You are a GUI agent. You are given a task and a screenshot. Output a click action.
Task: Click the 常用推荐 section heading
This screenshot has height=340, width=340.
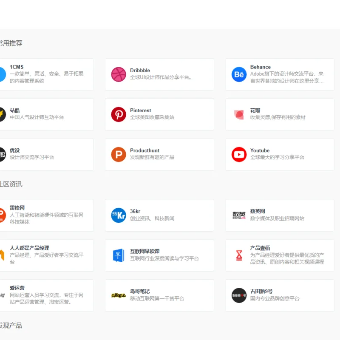[x=11, y=43]
